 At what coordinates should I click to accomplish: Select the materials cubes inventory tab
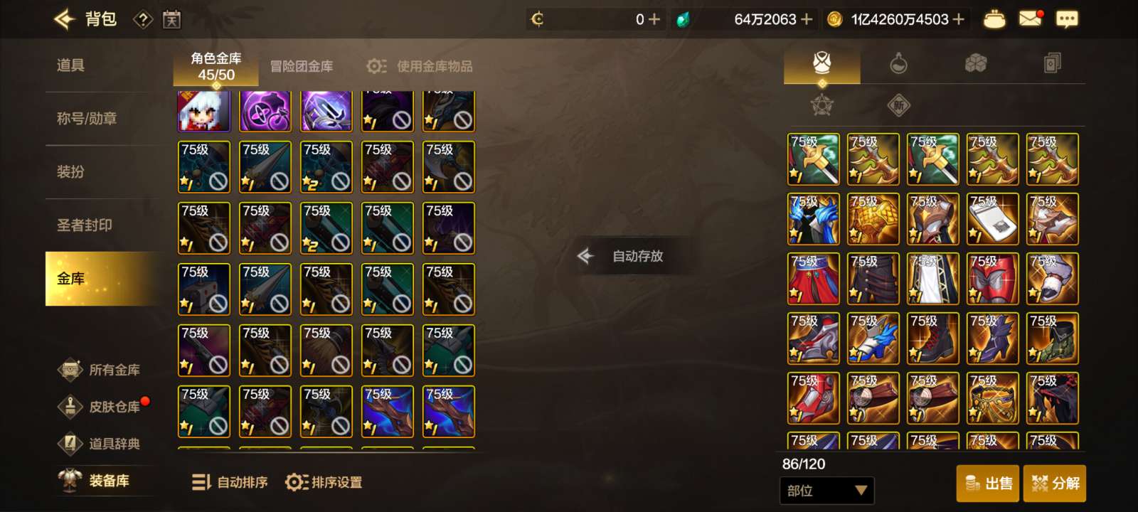click(x=975, y=63)
